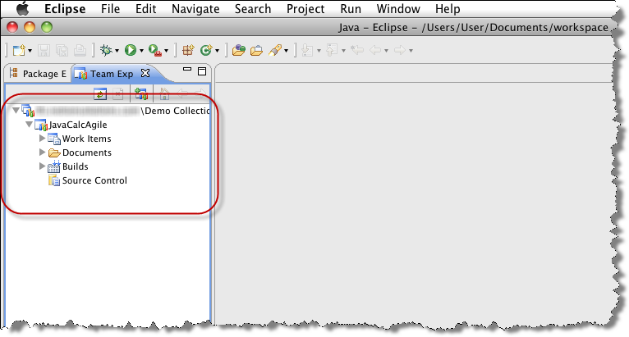Close the Team Exp tab
This screenshot has width=629, height=337.
145,73
